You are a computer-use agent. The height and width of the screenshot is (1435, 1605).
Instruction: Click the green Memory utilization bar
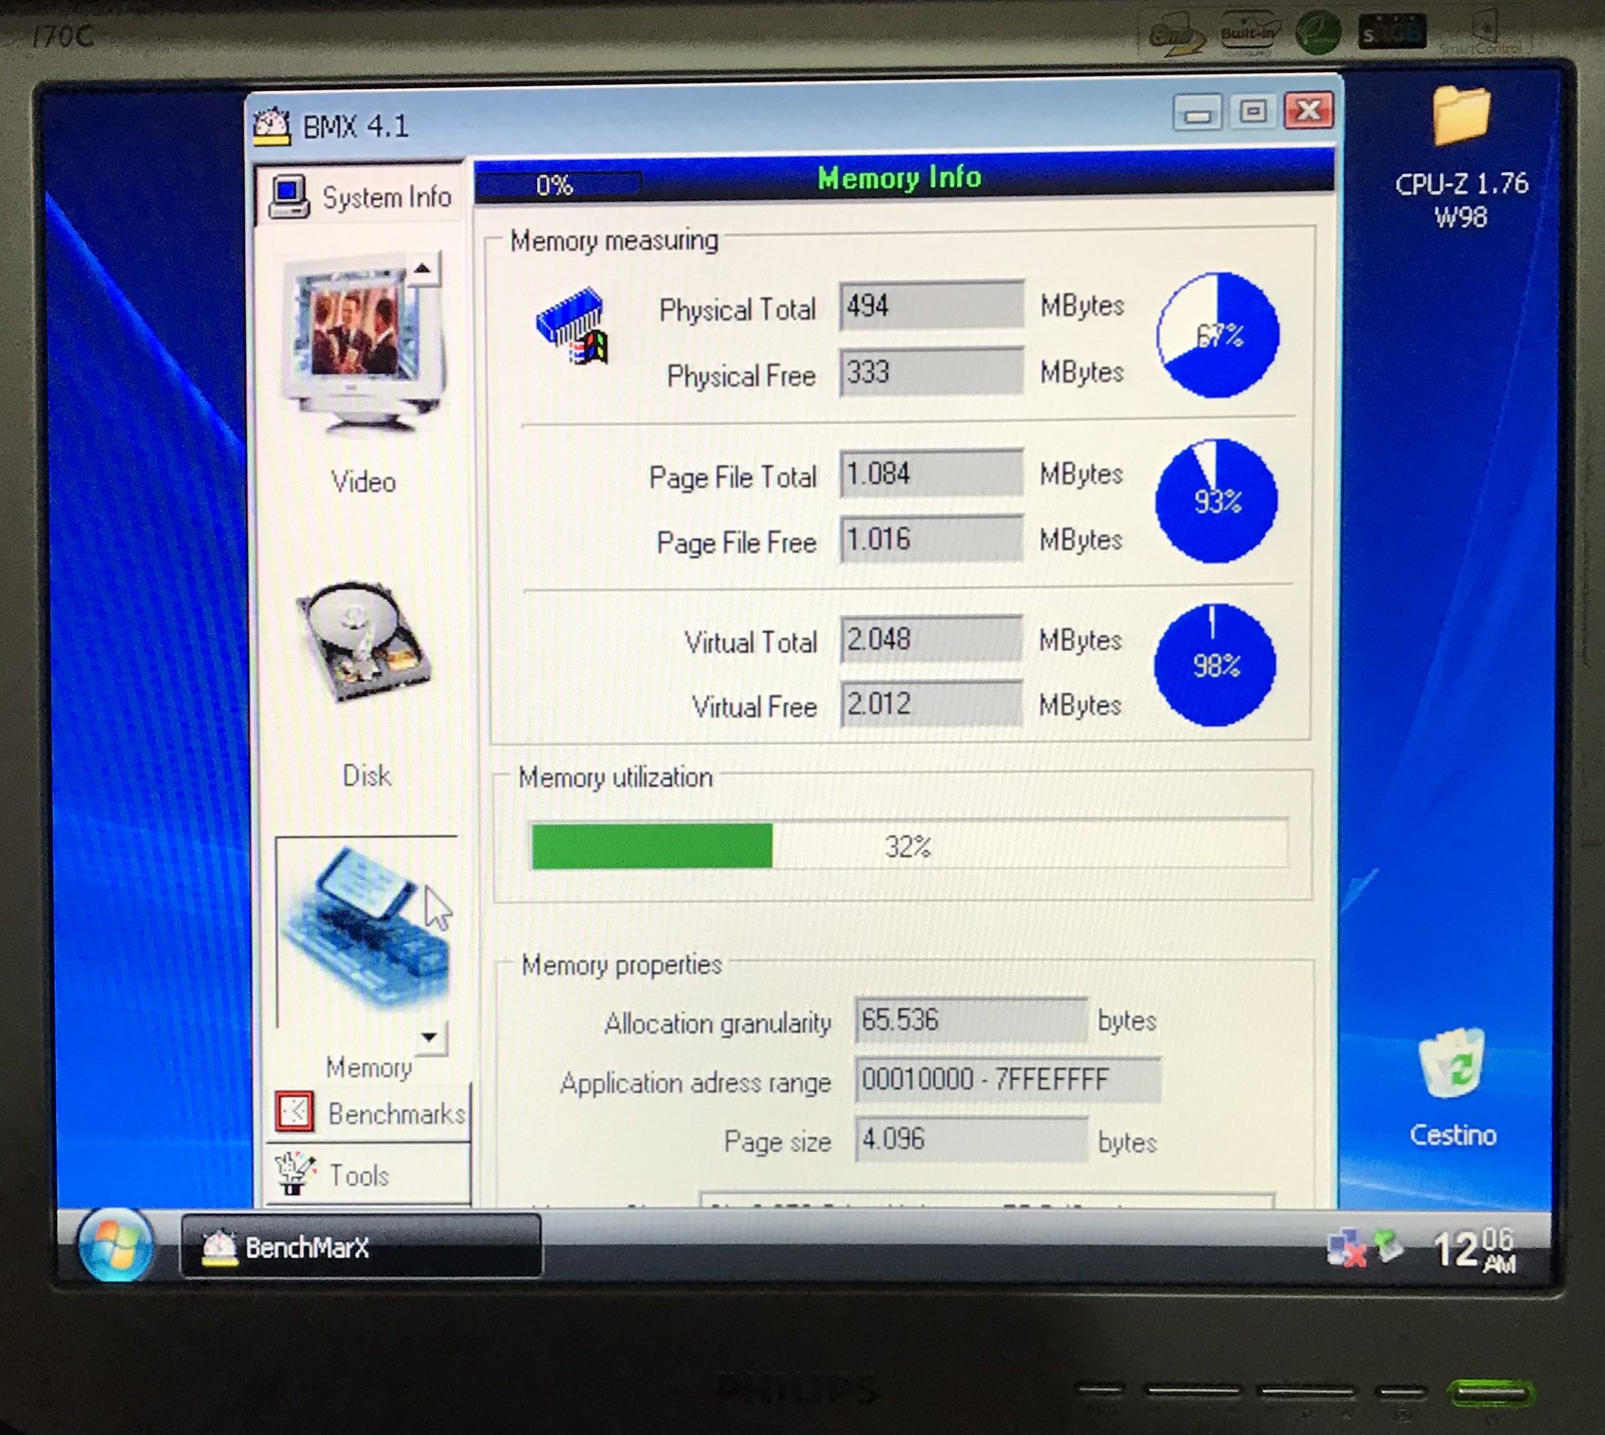click(651, 846)
